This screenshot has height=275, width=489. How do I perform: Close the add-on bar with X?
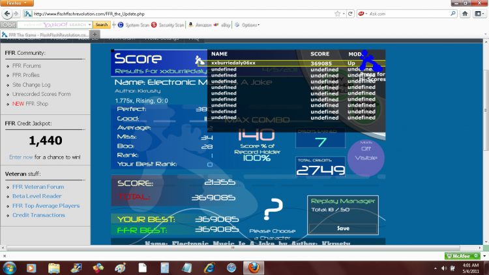pos(5,256)
